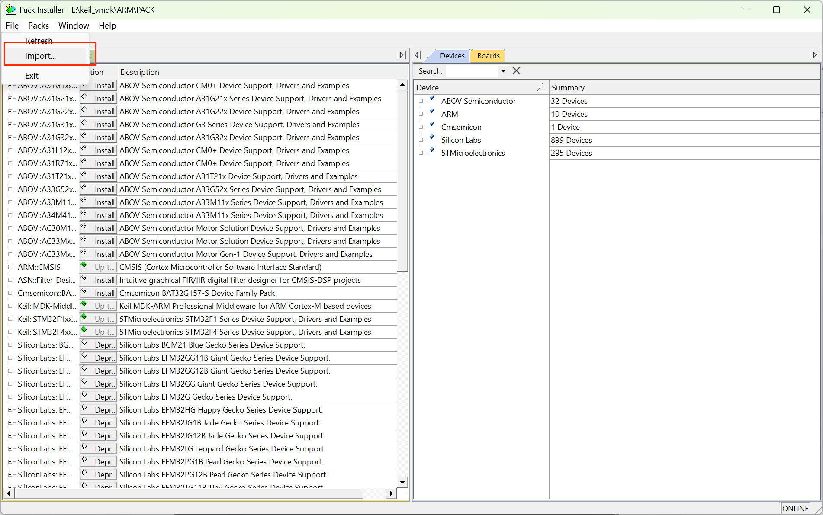Choose Exit from File menu
This screenshot has height=515, width=823.
(x=32, y=76)
